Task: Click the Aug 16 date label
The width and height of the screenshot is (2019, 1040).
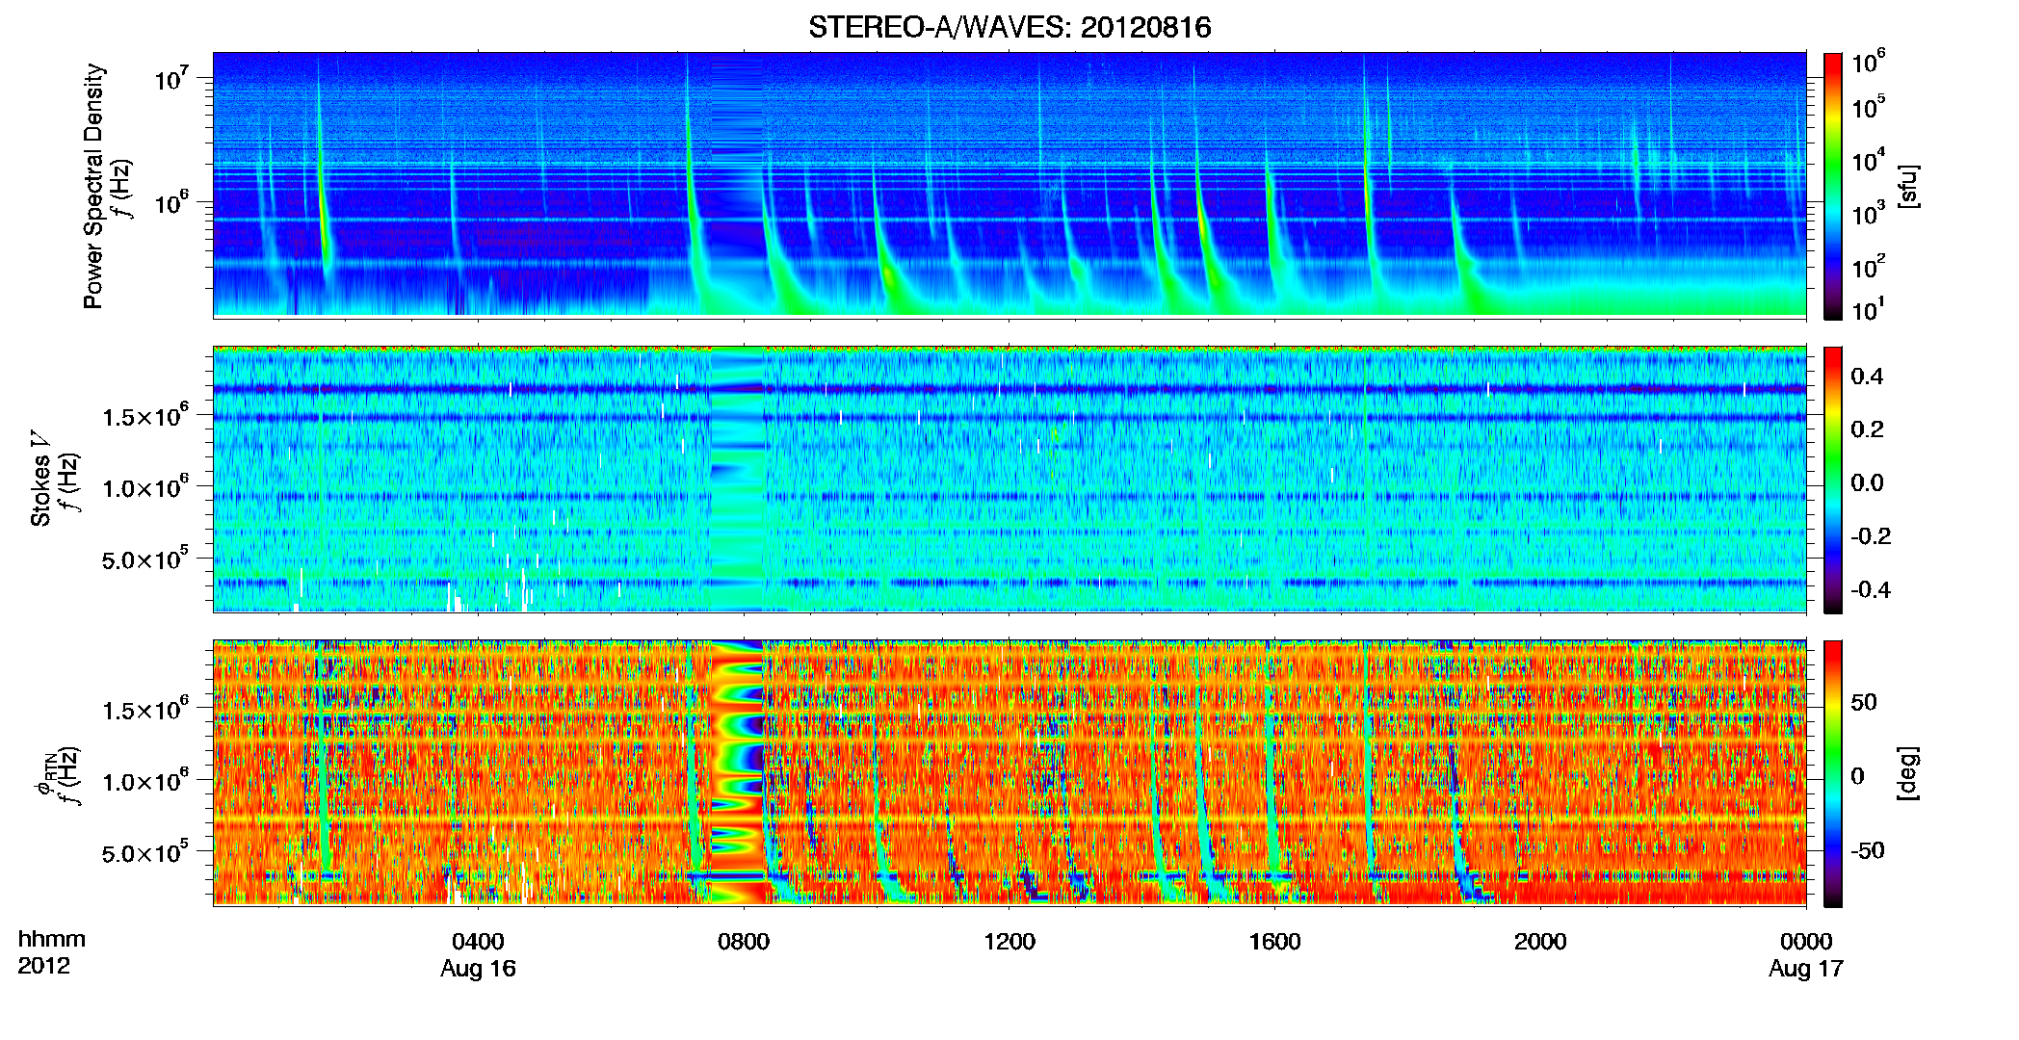Action: click(478, 969)
